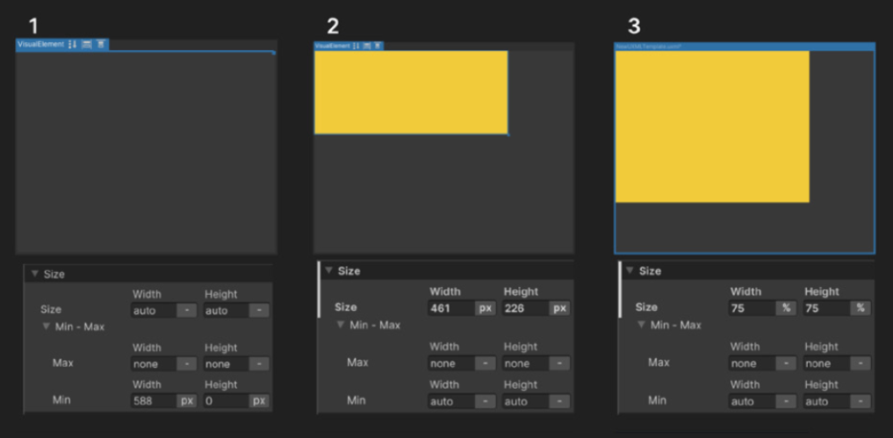
Task: Click justify icon in first viewport's VisualElement header
Action: [x=101, y=45]
